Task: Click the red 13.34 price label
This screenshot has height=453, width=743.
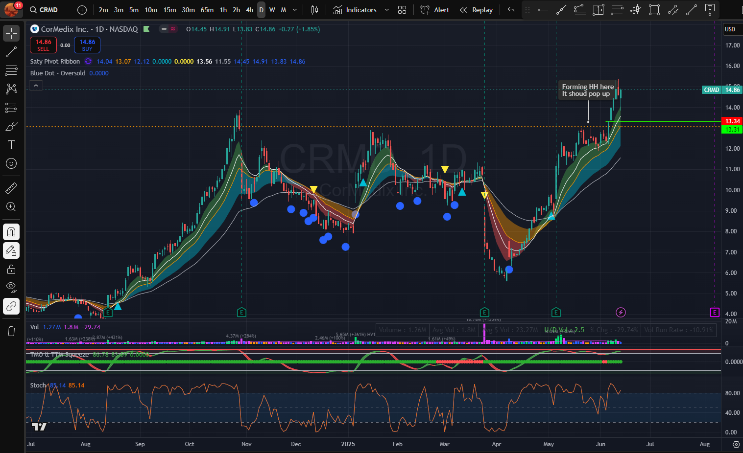Action: coord(732,121)
